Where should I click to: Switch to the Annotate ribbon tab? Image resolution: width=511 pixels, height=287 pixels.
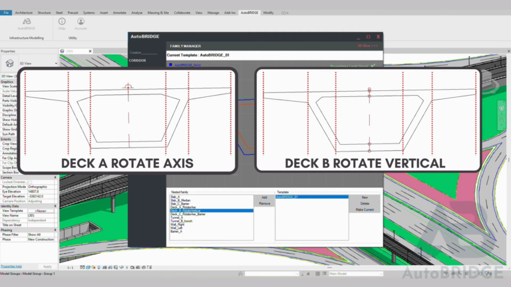[x=119, y=13]
